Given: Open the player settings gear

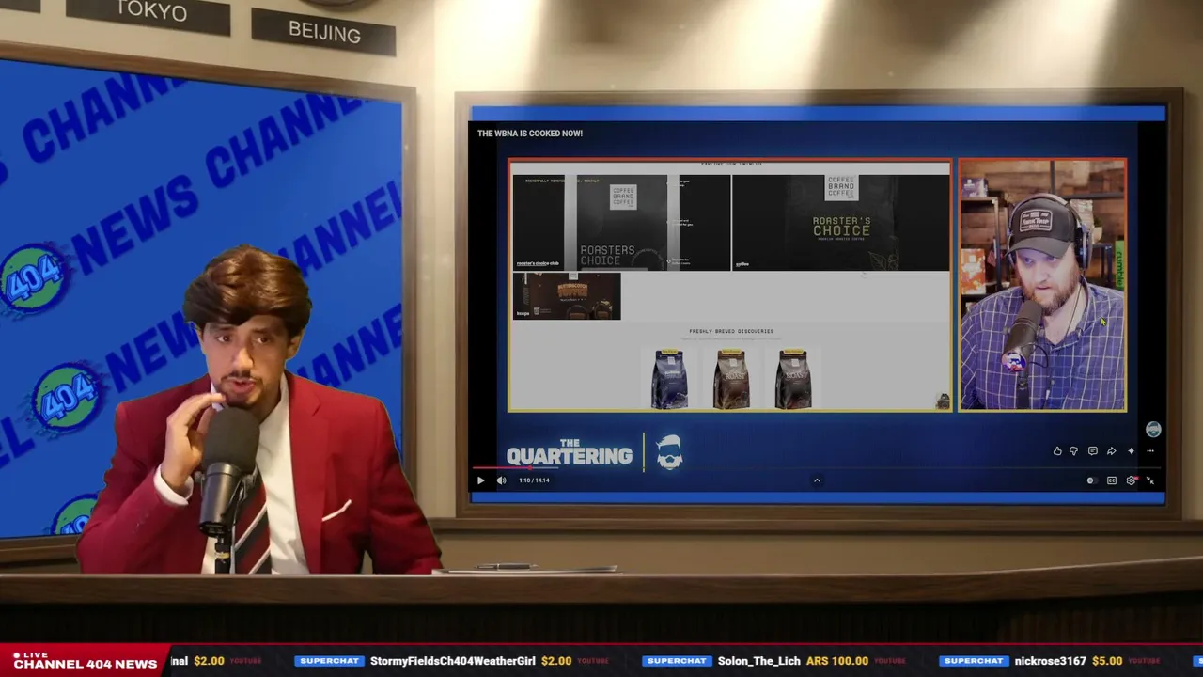Looking at the screenshot, I should click(x=1131, y=480).
